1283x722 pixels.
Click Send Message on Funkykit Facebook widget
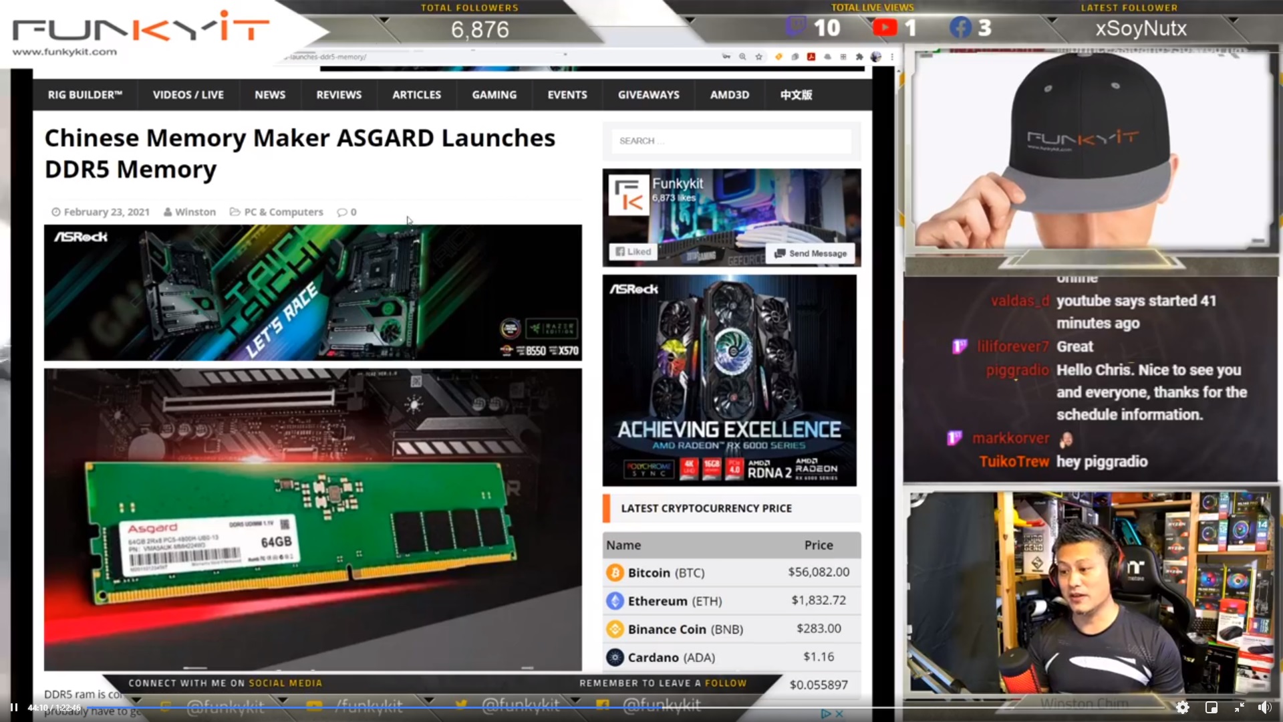(x=810, y=253)
